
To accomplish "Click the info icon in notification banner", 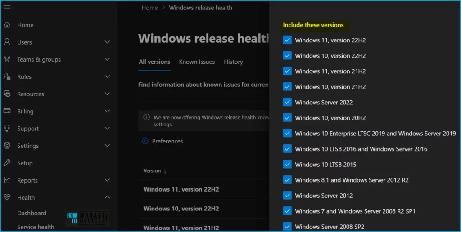I will point(146,117).
